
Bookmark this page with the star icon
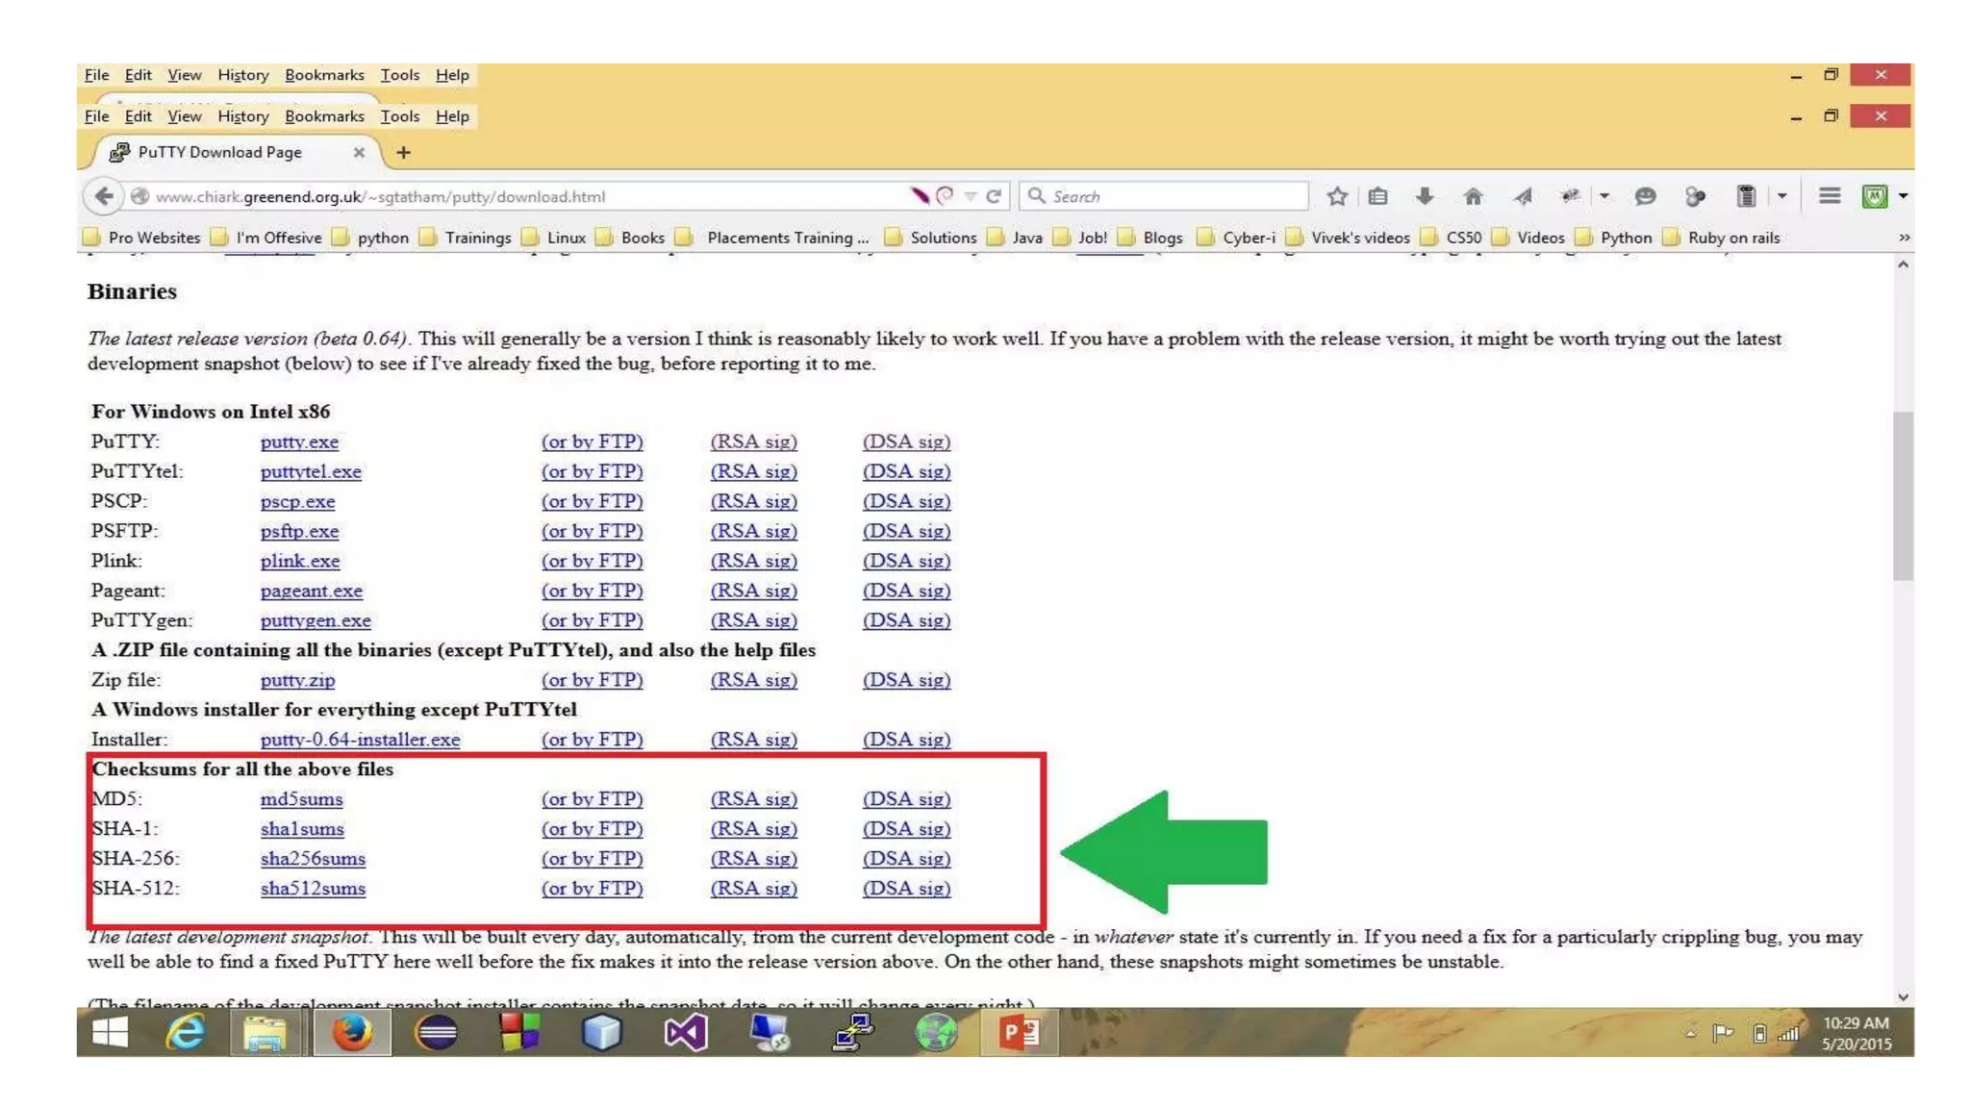tap(1336, 196)
